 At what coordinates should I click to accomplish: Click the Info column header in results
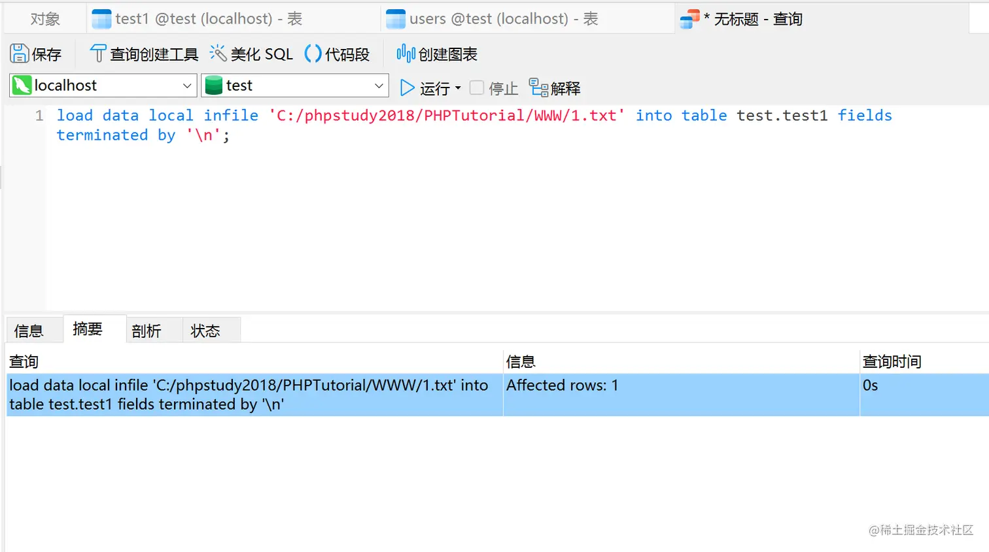tap(681, 361)
